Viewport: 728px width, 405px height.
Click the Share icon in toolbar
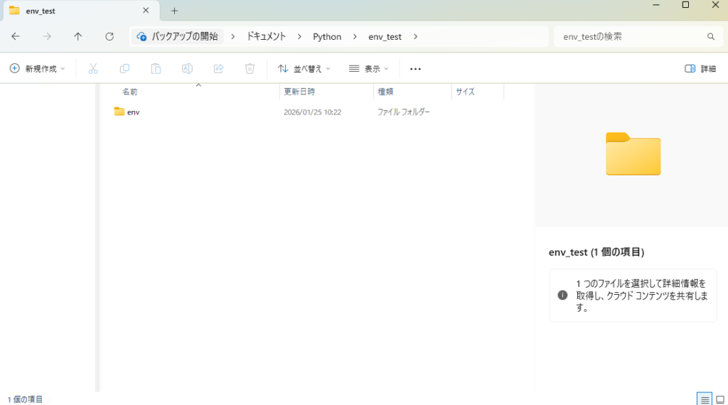pos(218,69)
